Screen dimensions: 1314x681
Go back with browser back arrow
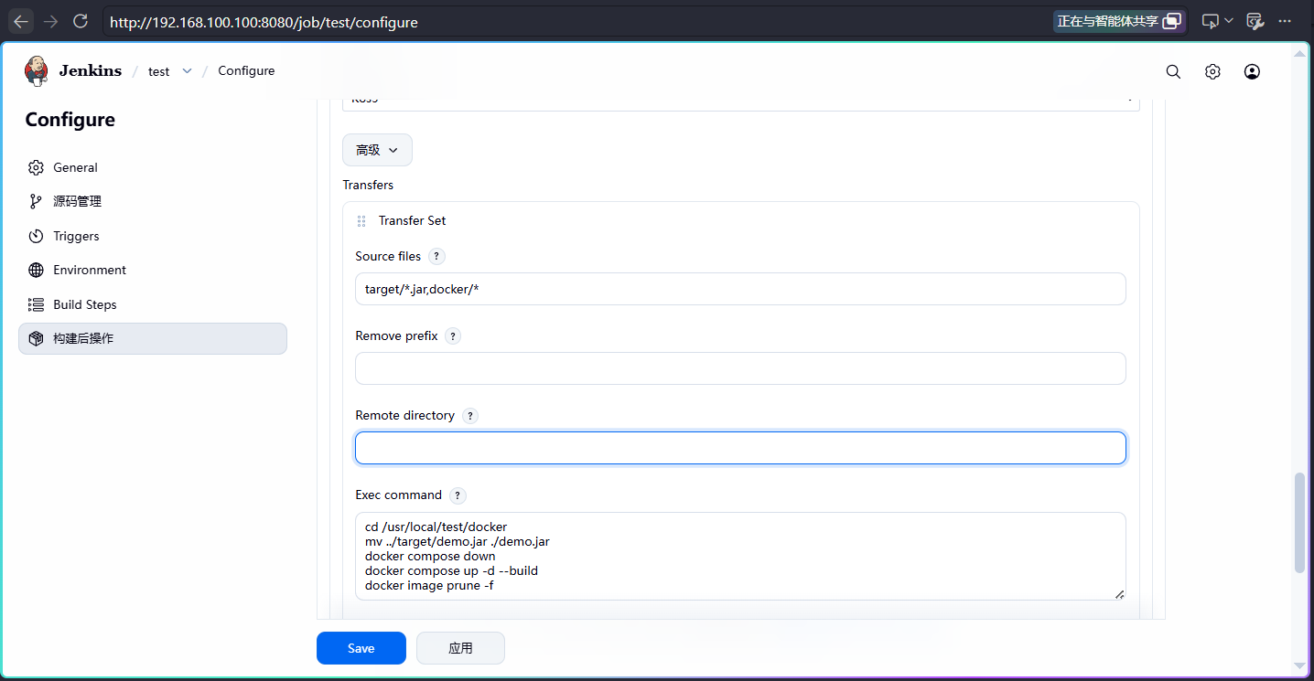21,21
